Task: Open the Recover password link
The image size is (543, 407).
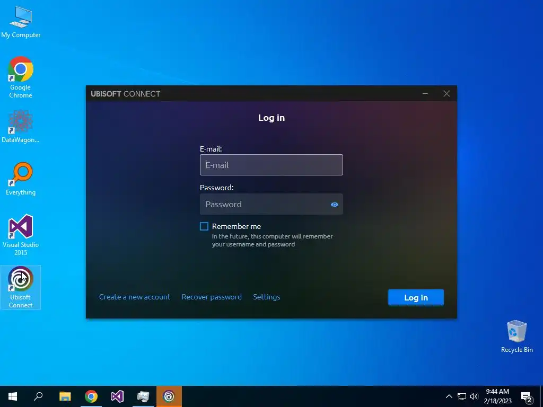Action: (x=212, y=297)
